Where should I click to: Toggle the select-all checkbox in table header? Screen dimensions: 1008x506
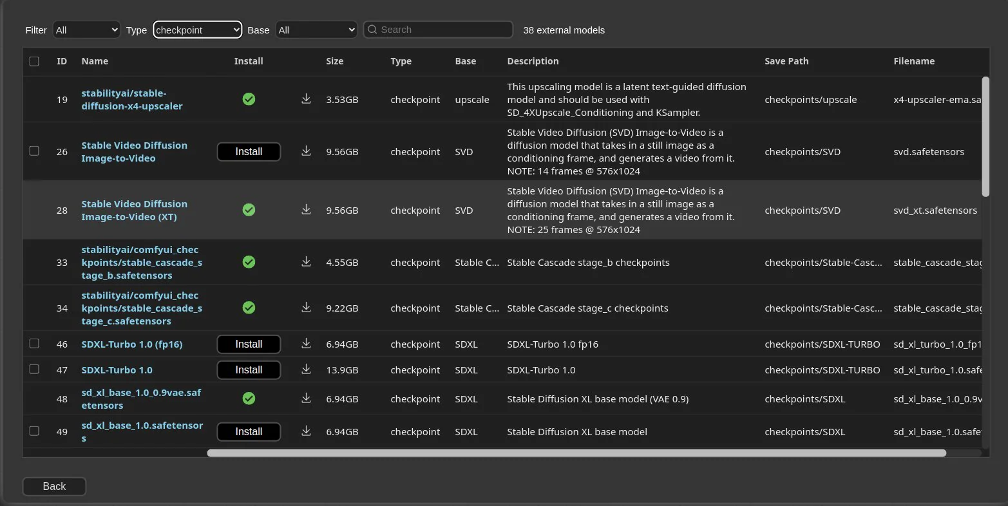tap(34, 61)
